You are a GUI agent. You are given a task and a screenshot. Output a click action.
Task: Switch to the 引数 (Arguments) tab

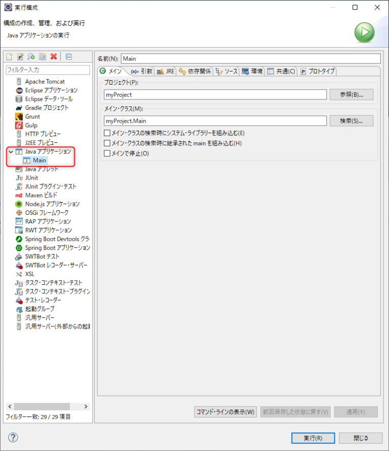[141, 71]
